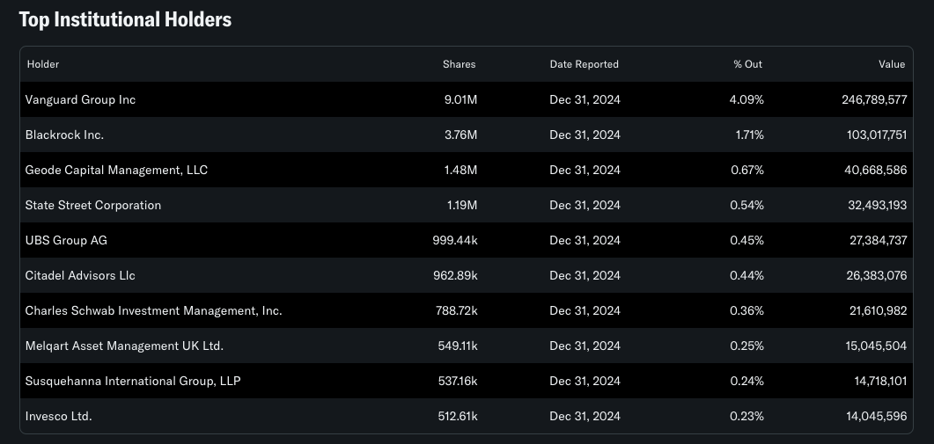
Task: Select State Street Corporation holder
Action: (93, 206)
